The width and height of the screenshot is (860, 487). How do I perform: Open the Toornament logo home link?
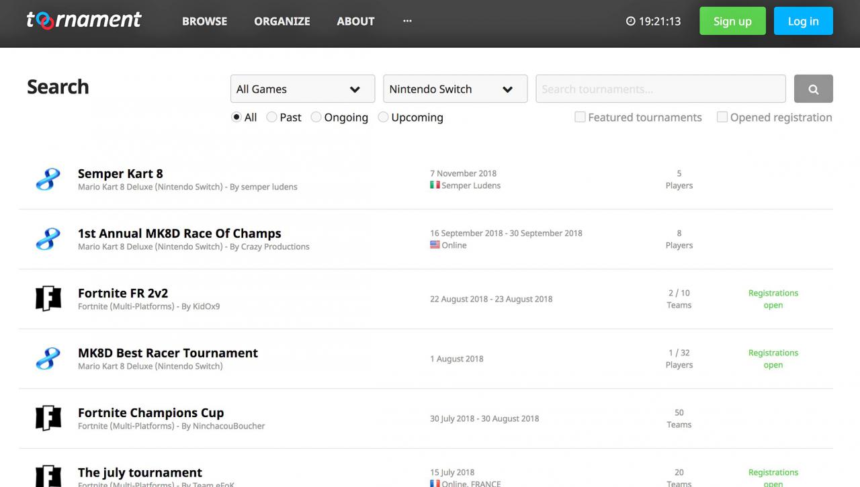pos(84,21)
